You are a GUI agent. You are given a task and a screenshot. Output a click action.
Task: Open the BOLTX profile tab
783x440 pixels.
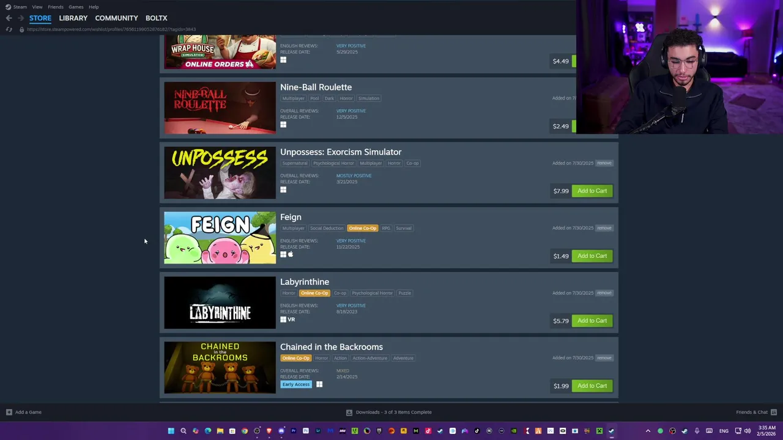click(x=157, y=18)
